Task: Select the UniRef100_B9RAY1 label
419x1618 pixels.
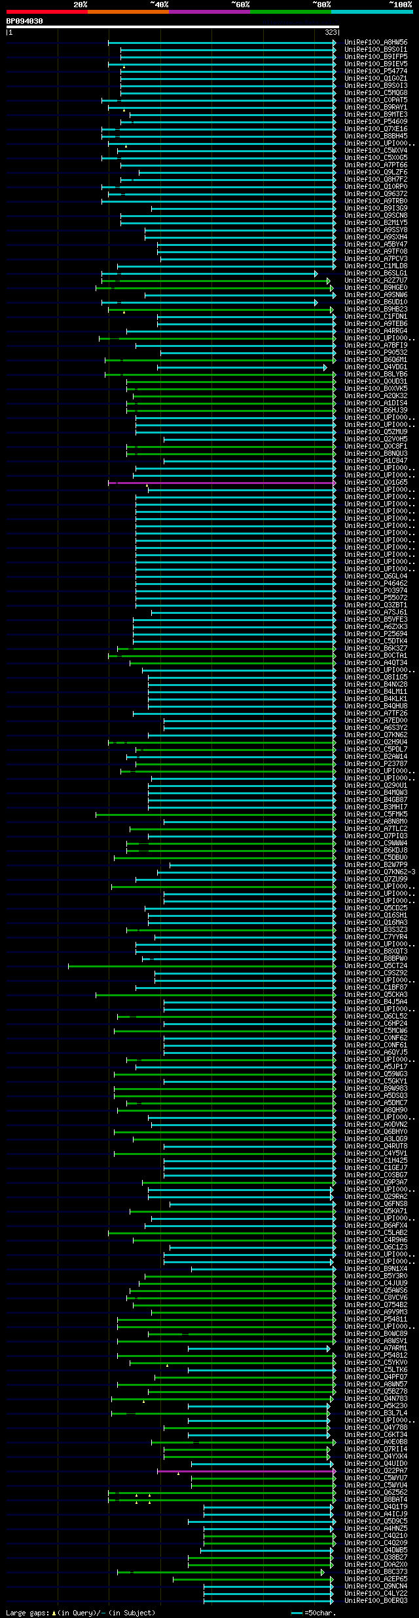Action: [x=376, y=108]
